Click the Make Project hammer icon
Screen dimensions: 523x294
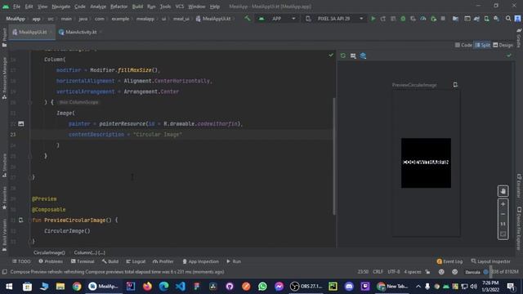pyautogui.click(x=247, y=19)
